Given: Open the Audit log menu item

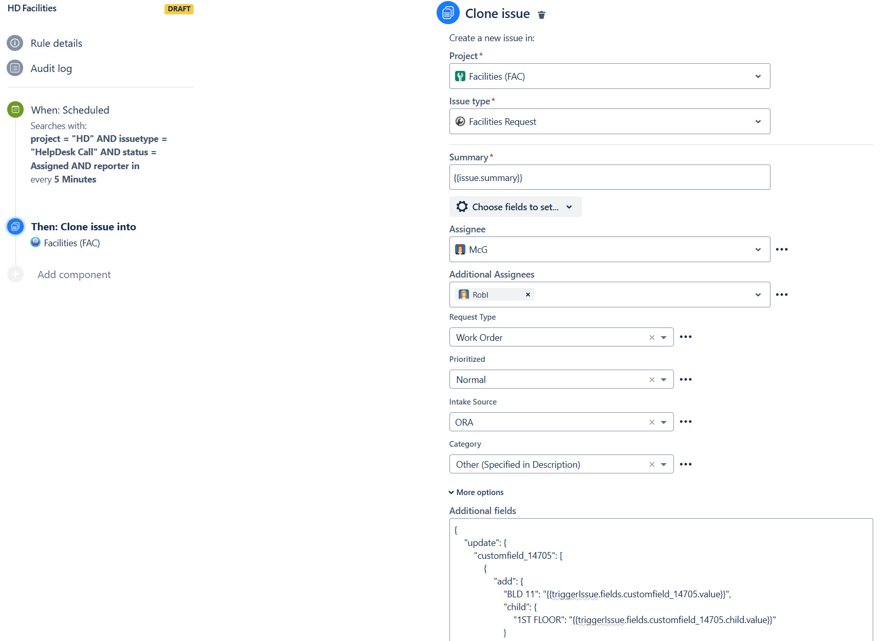Looking at the screenshot, I should [51, 68].
